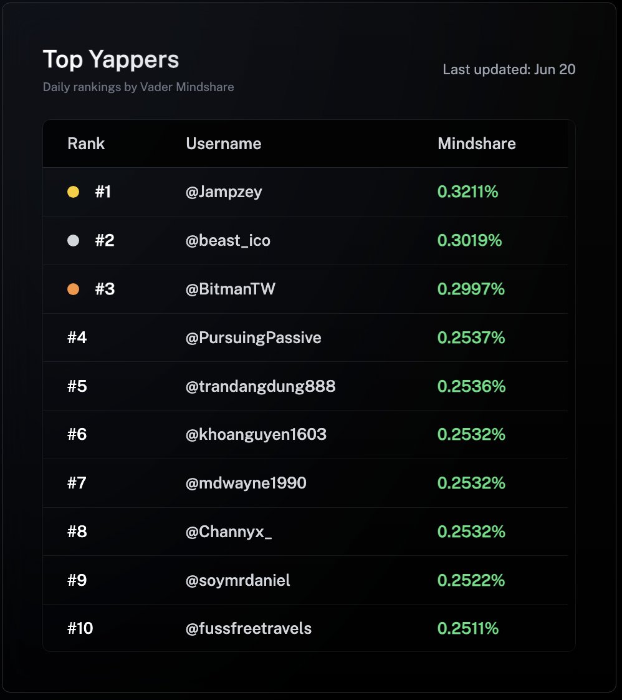
Task: Open the @khoanguyen1603 username
Action: [256, 434]
